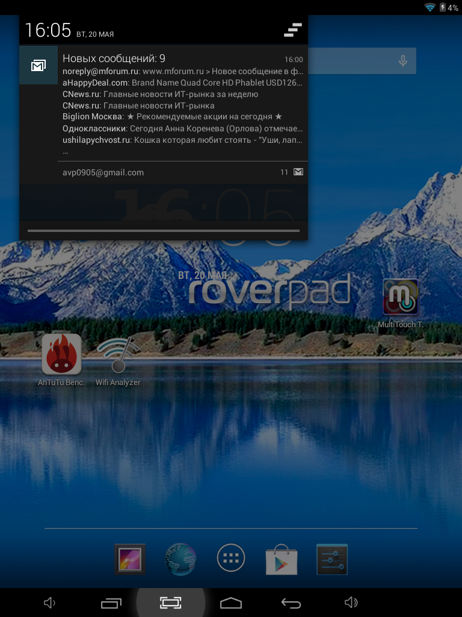
Task: Tap the volume up navigation icon
Action: [x=351, y=603]
